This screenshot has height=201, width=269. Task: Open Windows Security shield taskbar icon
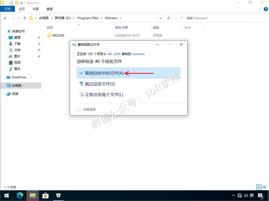(58, 196)
